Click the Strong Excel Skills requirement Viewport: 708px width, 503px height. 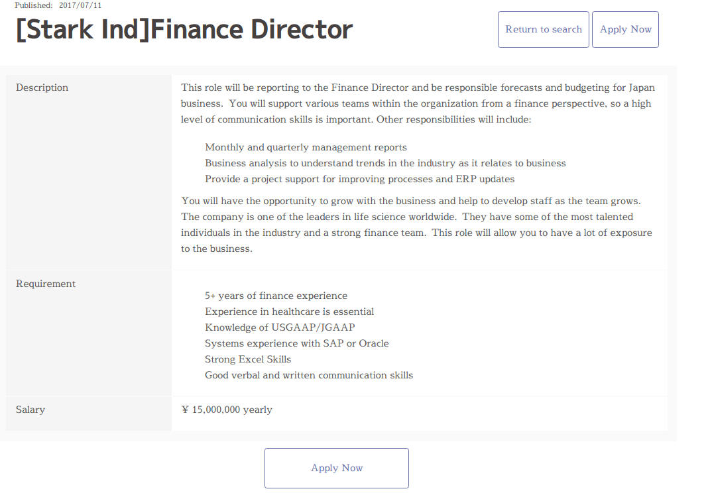(248, 359)
